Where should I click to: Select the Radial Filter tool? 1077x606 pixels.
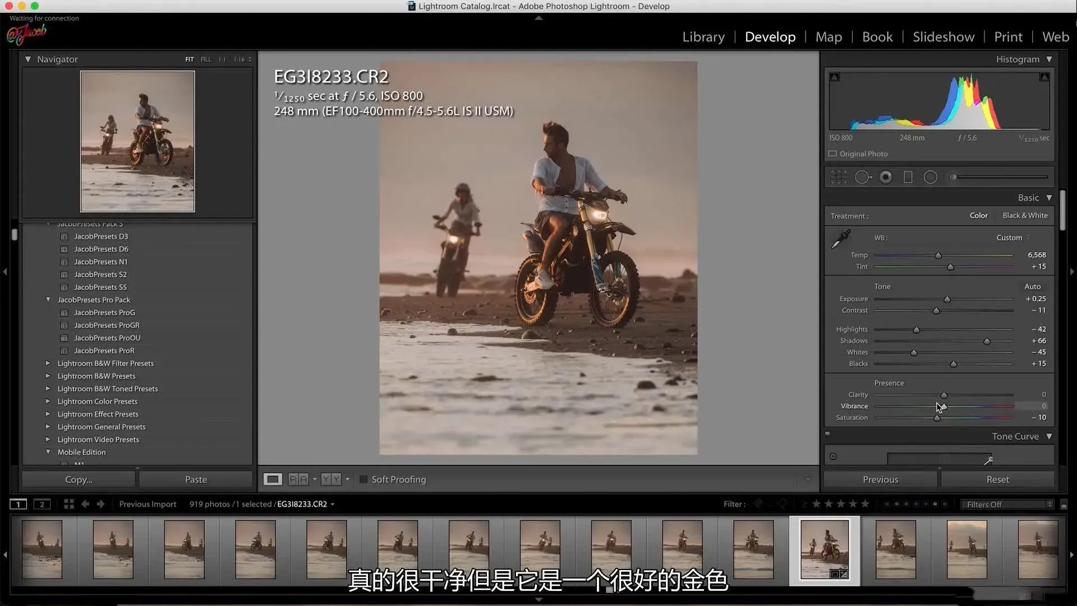click(x=931, y=177)
